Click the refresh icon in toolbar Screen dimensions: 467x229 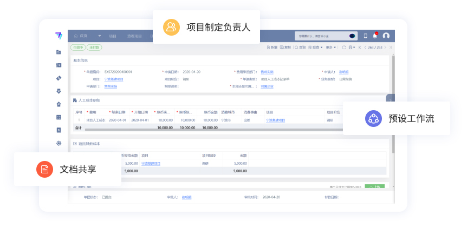(x=343, y=48)
